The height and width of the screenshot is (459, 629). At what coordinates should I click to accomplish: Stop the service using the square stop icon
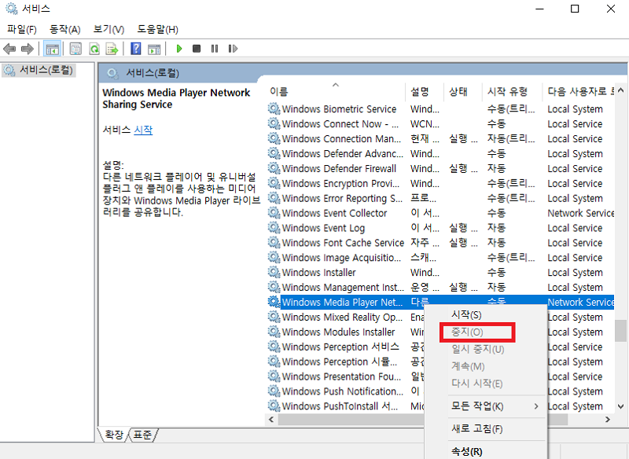197,48
